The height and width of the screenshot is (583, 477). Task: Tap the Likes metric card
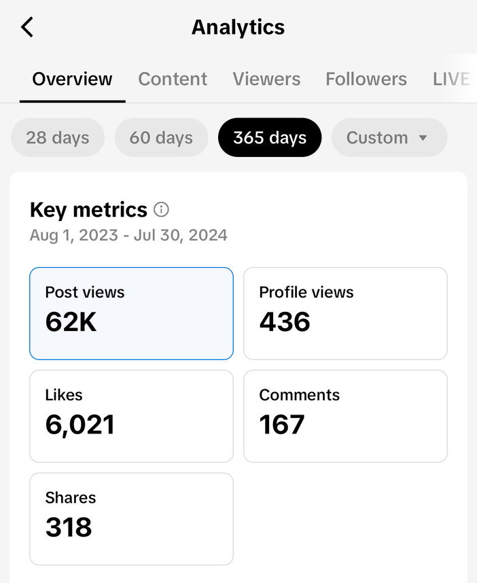[x=131, y=416]
